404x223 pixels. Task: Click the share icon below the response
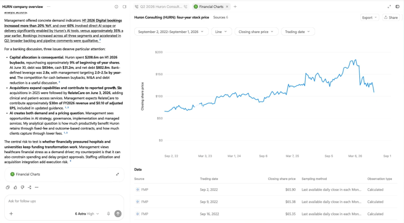[x=29, y=187]
